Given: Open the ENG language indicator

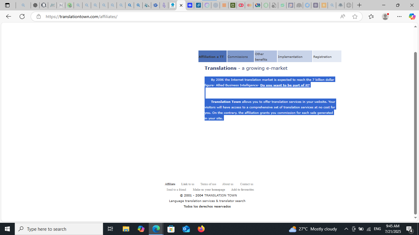Looking at the screenshot, I should pyautogui.click(x=377, y=229).
